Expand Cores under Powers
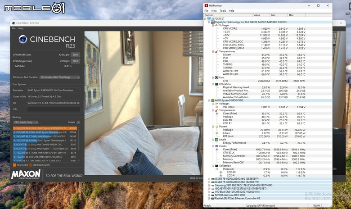Viewport: 351px width, 209px height. 217,133
